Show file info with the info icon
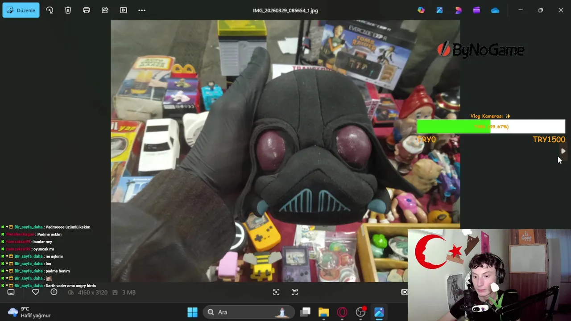This screenshot has width=571, height=321. [54, 292]
